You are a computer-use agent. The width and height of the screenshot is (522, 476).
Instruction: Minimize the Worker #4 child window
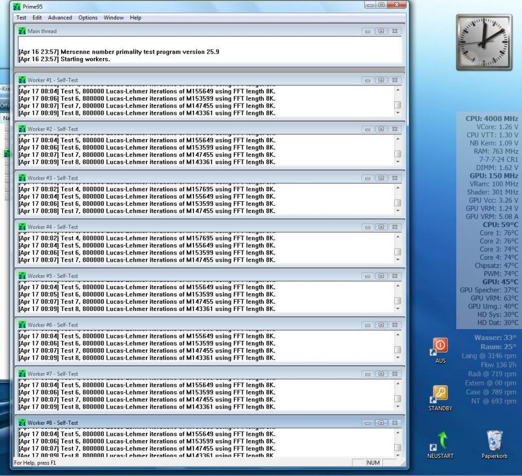(368, 227)
